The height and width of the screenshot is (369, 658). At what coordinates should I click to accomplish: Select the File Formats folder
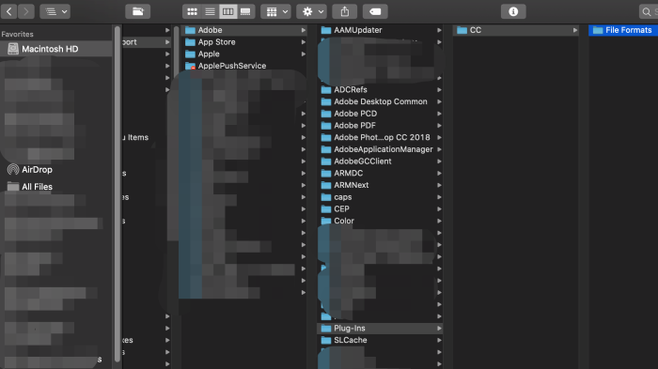click(623, 30)
